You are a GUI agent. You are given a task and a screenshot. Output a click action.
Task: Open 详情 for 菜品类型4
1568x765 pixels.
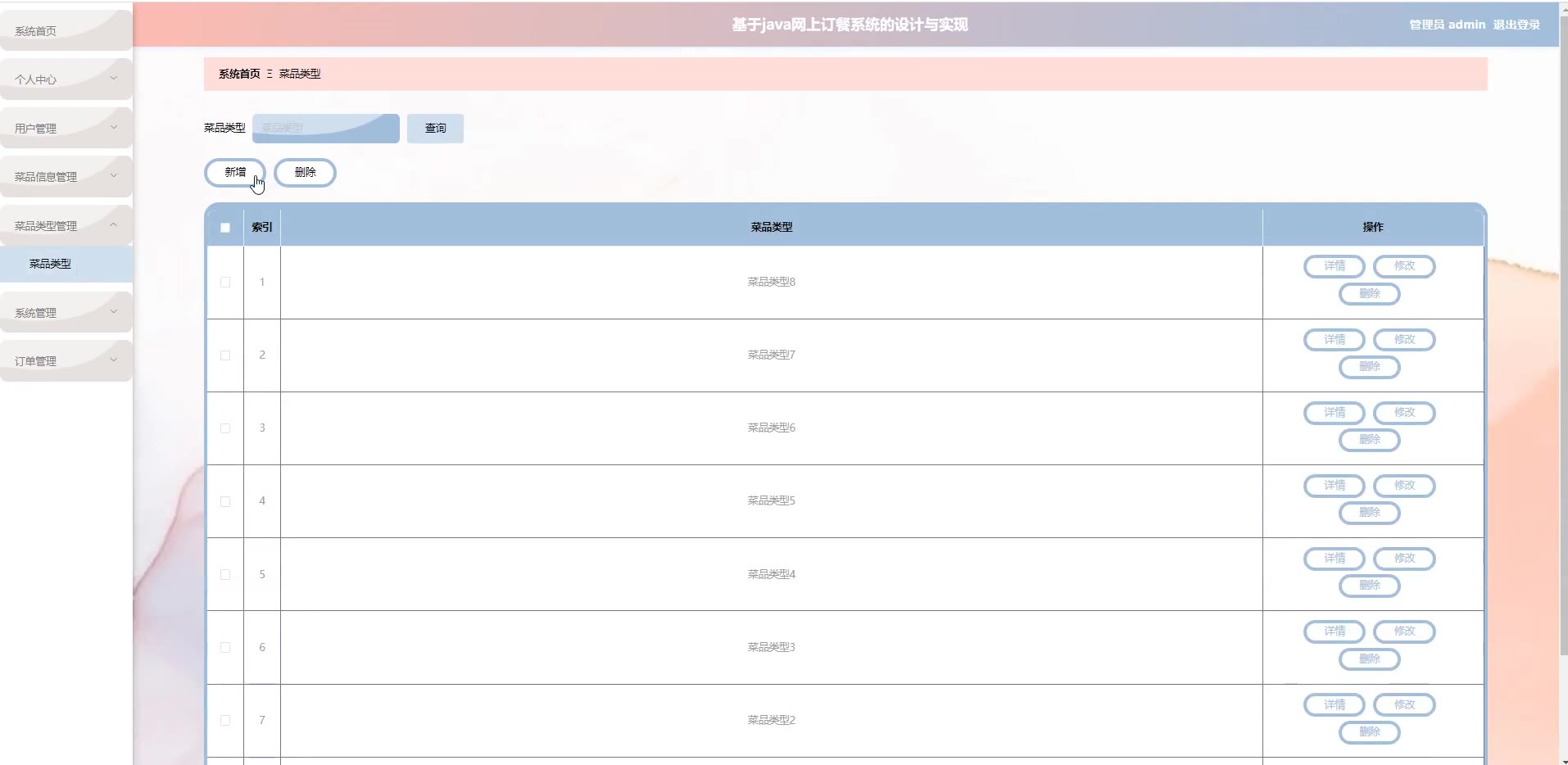pos(1334,559)
